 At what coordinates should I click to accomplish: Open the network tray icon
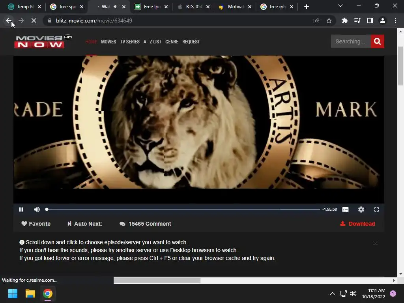(x=343, y=294)
